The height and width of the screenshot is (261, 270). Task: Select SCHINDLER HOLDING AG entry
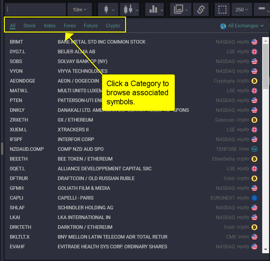pos(85,208)
